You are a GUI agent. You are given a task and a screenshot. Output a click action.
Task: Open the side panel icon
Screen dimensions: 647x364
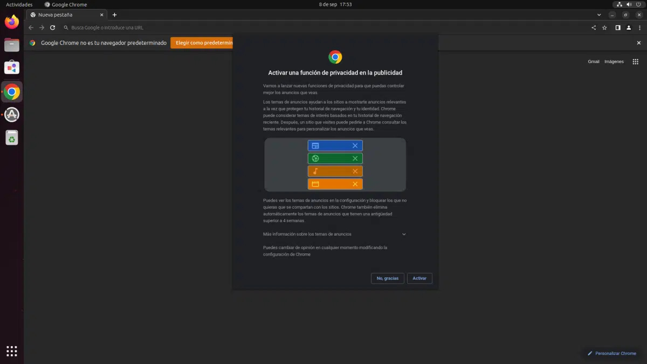[618, 28]
